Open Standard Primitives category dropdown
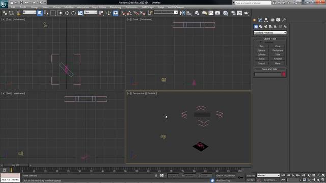Screen dimensions: 326x183 click(x=270, y=33)
